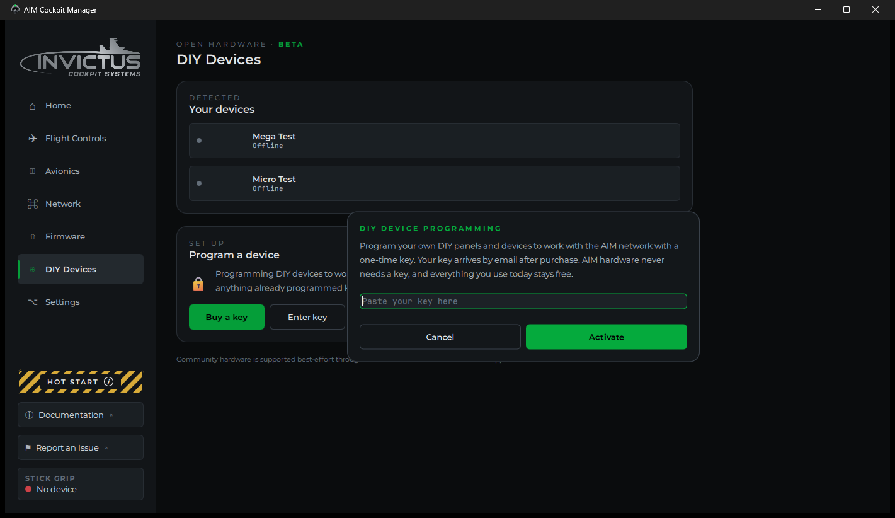
Task: Close the AIM Cockpit Manager window
Action: point(875,9)
